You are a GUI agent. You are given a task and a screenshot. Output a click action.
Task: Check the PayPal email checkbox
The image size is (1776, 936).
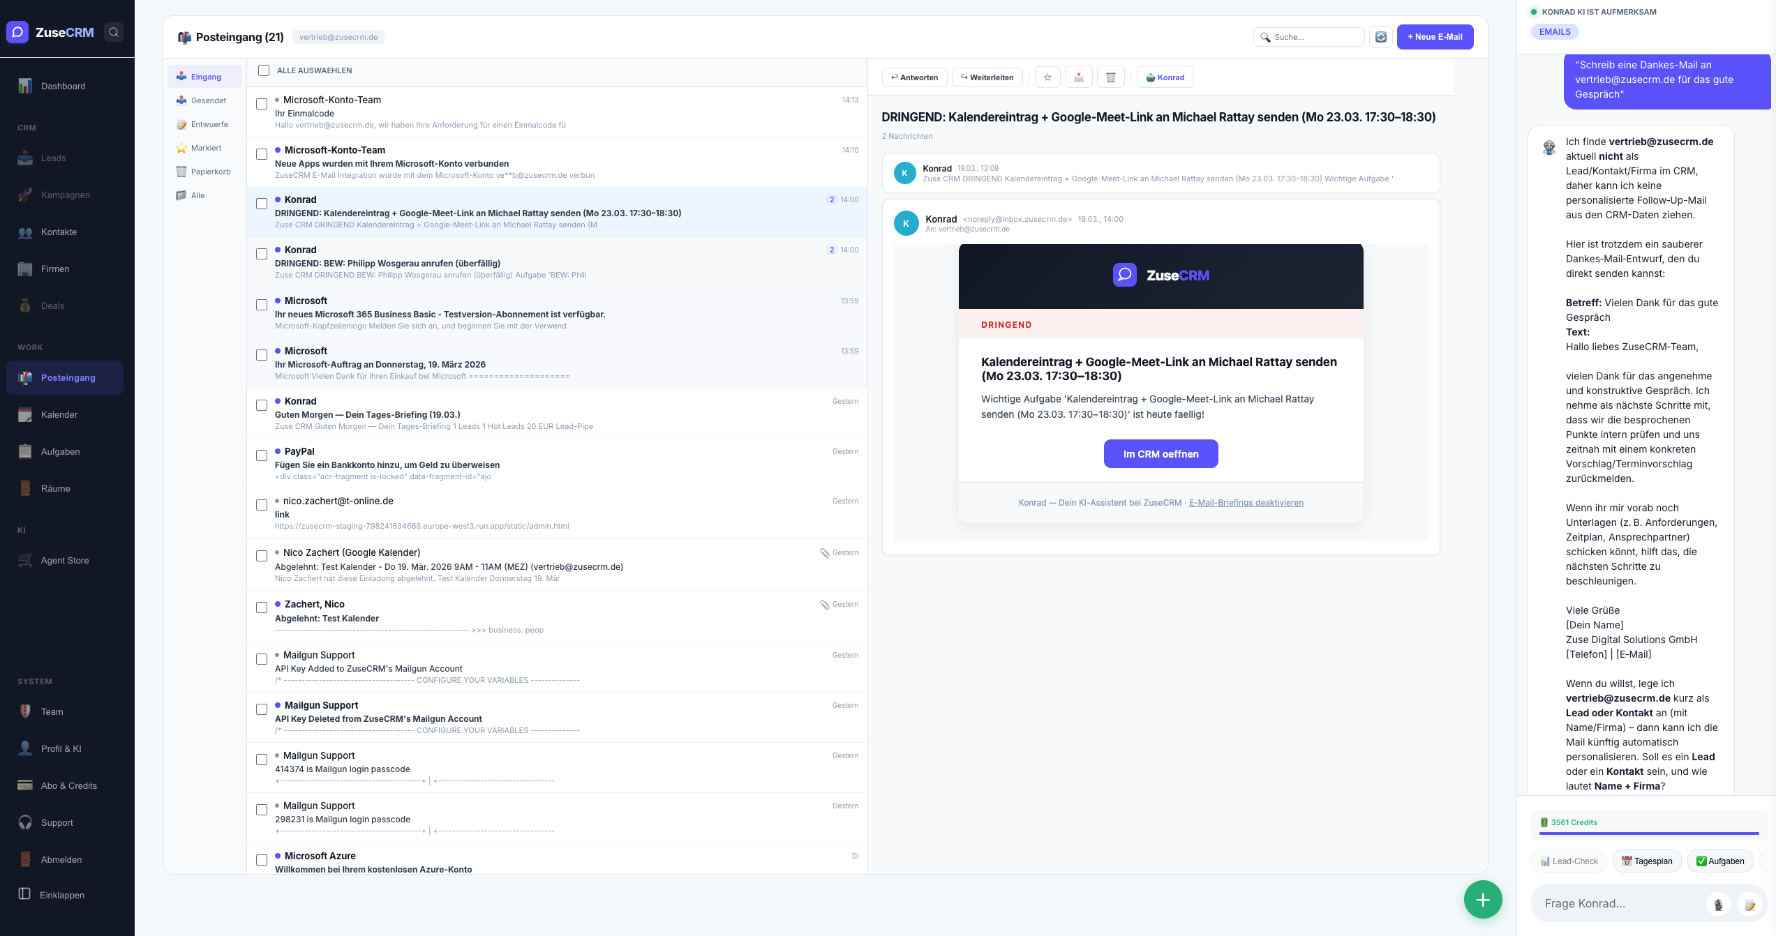(262, 455)
